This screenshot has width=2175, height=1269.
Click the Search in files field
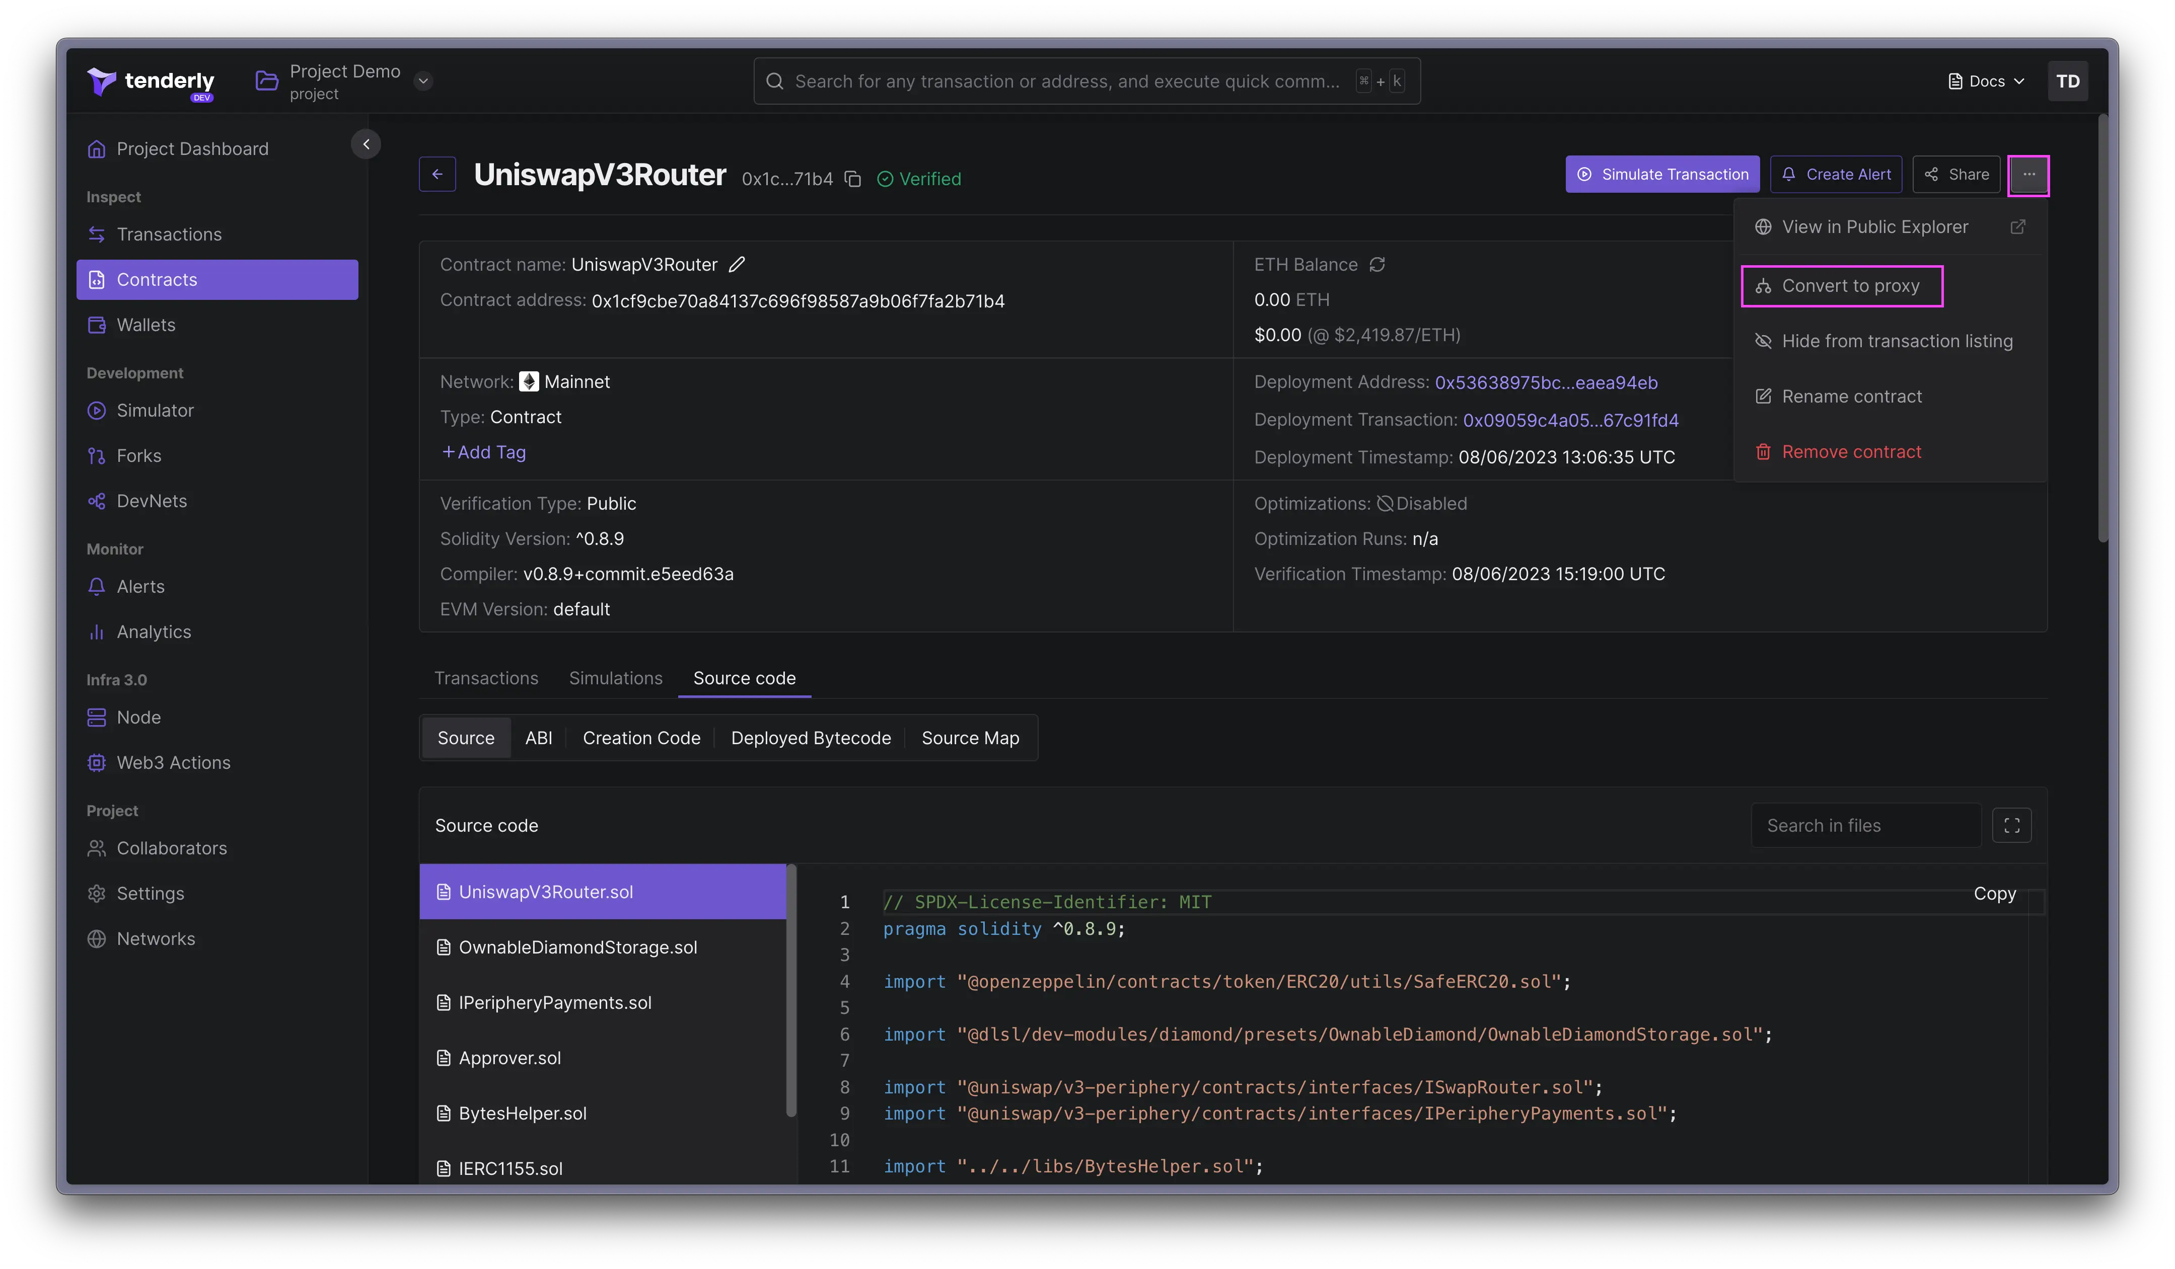pyautogui.click(x=1865, y=826)
